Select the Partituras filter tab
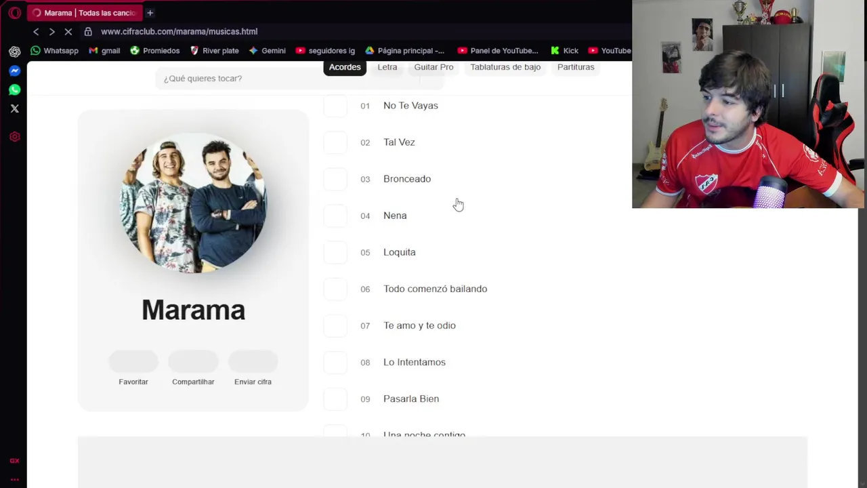 [x=576, y=67]
